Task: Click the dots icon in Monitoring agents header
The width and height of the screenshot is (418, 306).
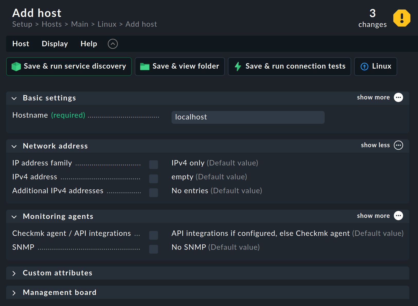Action: [x=398, y=216]
